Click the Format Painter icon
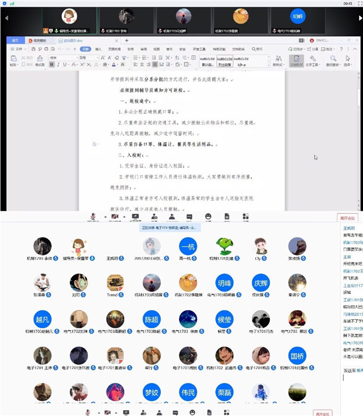363x416 pixels. click(x=40, y=59)
